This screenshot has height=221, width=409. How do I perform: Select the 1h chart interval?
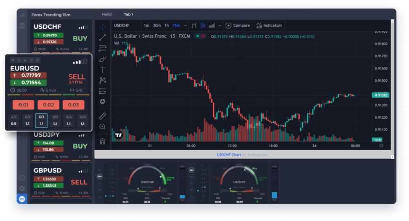point(167,25)
